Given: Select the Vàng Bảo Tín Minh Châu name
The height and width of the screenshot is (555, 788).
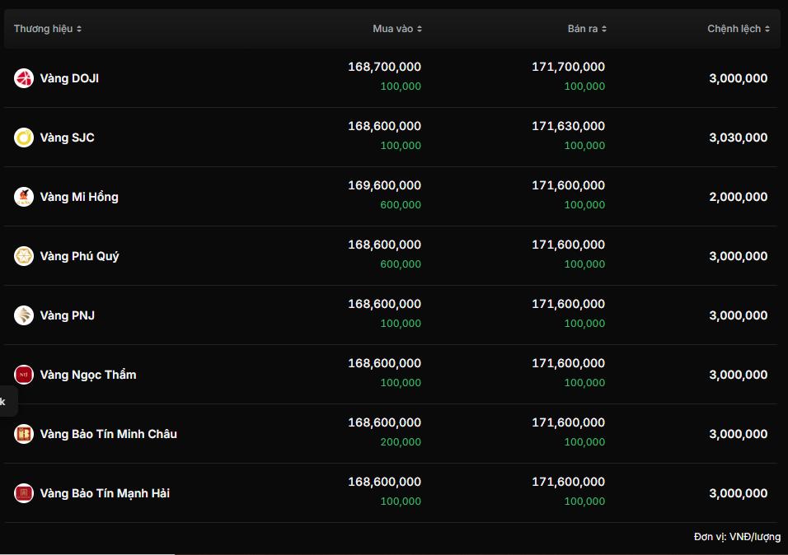Looking at the screenshot, I should pyautogui.click(x=108, y=434).
